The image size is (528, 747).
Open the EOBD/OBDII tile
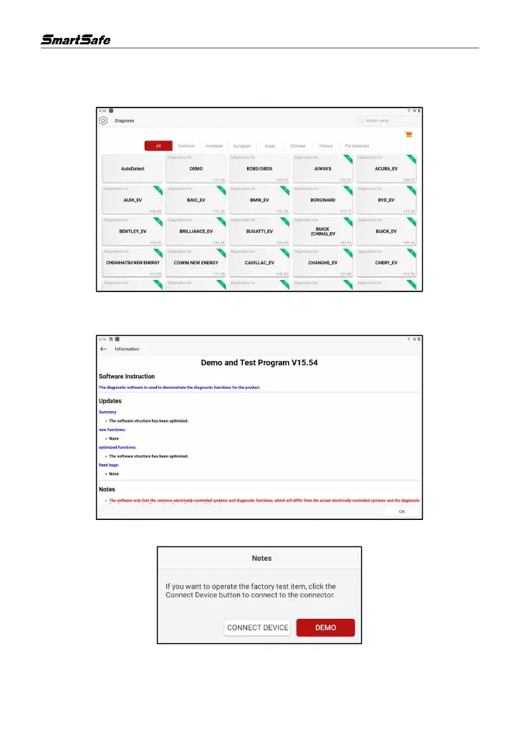(259, 168)
